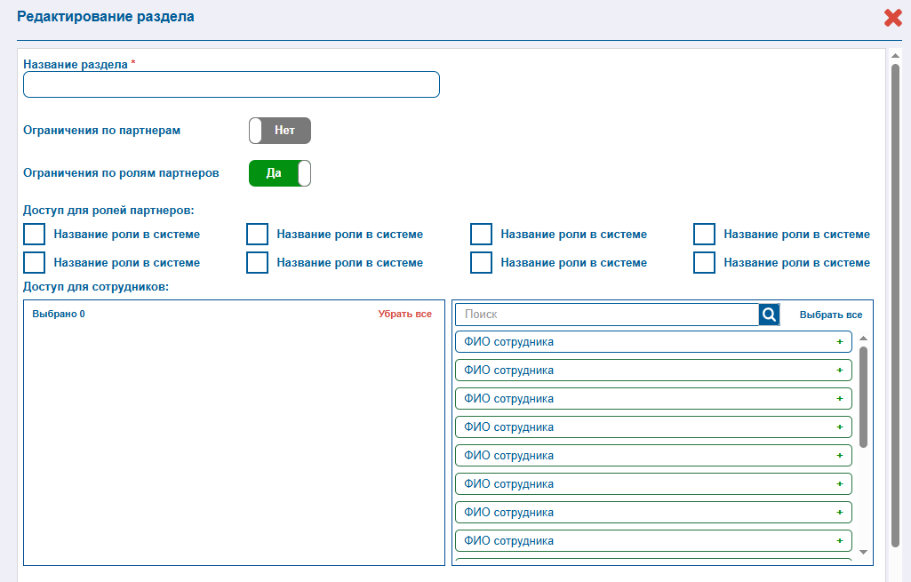
Task: Check the third role checkbox in the top row
Action: (481, 234)
